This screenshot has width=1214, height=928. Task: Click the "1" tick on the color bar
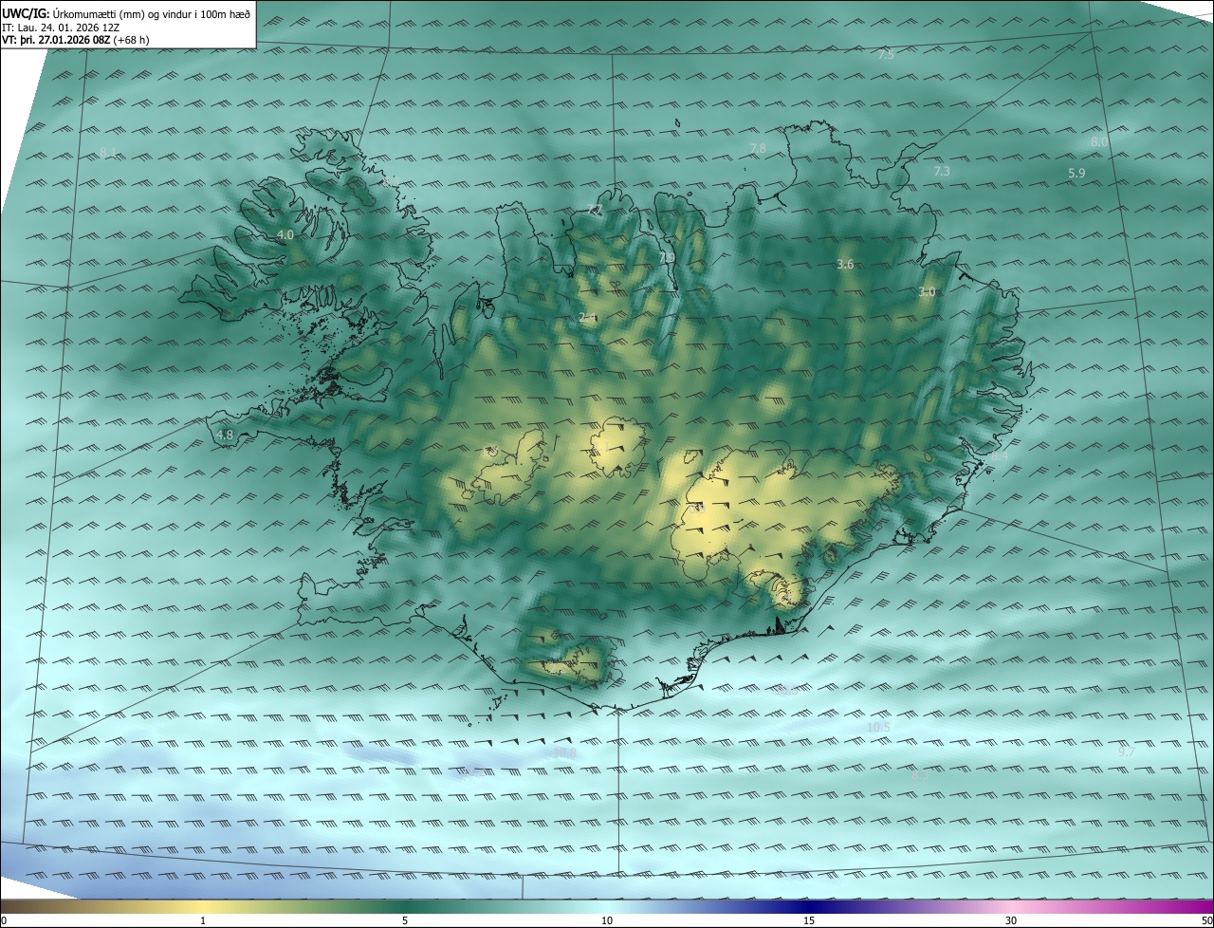[203, 920]
